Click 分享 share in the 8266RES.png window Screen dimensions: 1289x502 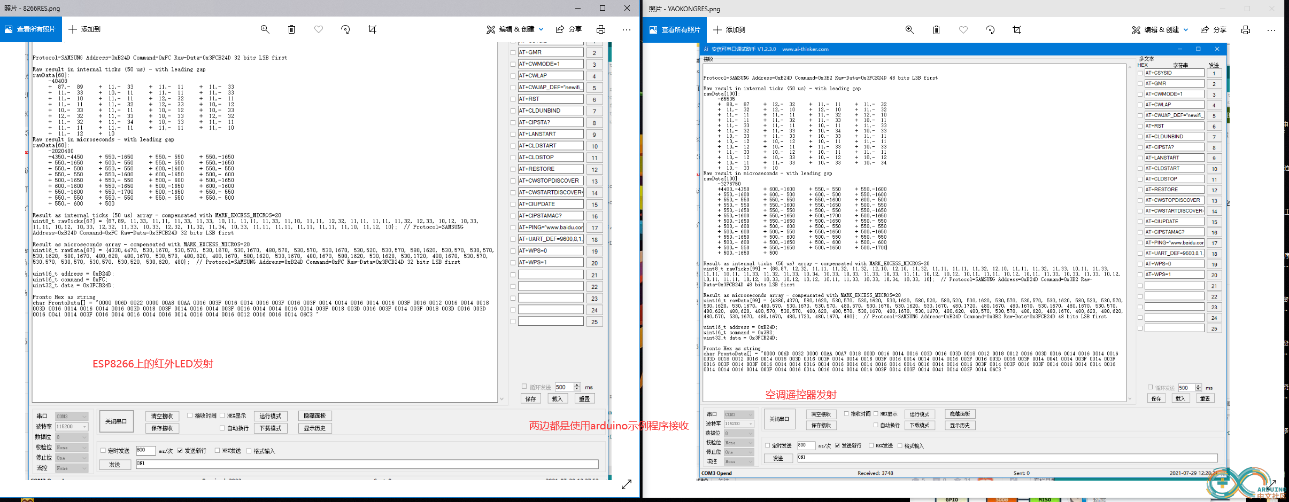pyautogui.click(x=569, y=29)
